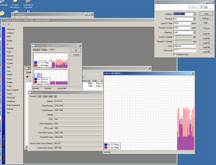Close the Test to 192.168.11.1 window
The height and width of the screenshot is (165, 216).
pyautogui.click(x=193, y=73)
